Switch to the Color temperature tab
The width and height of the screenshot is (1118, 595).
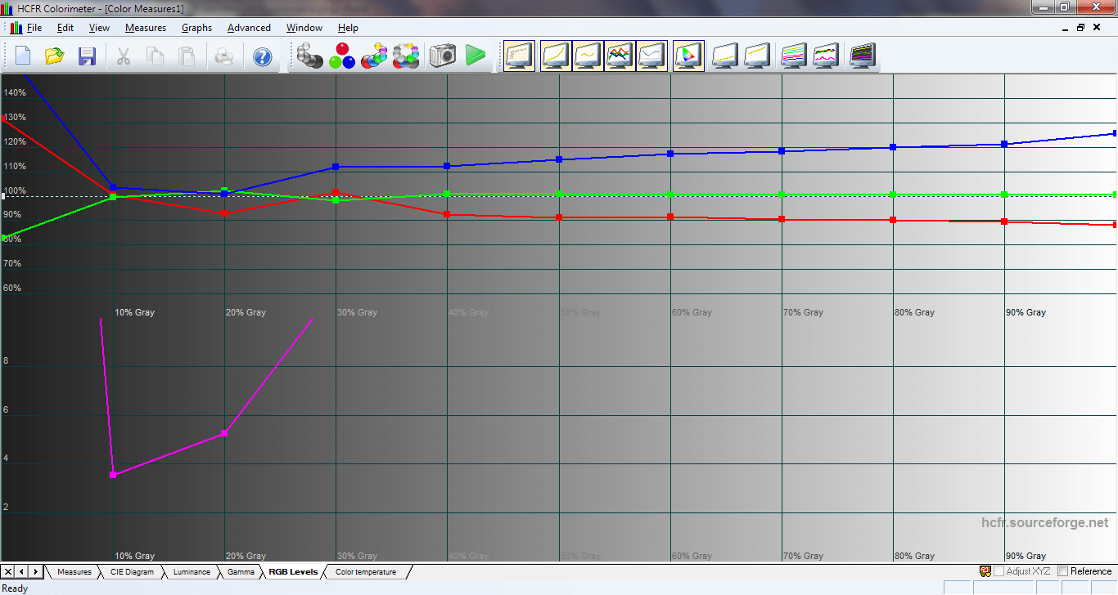coord(365,572)
